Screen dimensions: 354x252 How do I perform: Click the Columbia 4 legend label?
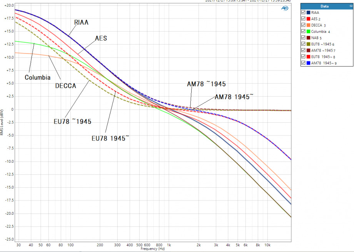click(x=321, y=32)
